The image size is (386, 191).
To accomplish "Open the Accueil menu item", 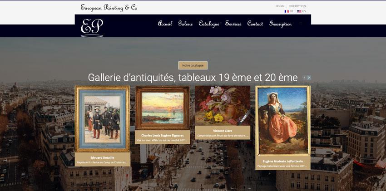I will point(165,24).
